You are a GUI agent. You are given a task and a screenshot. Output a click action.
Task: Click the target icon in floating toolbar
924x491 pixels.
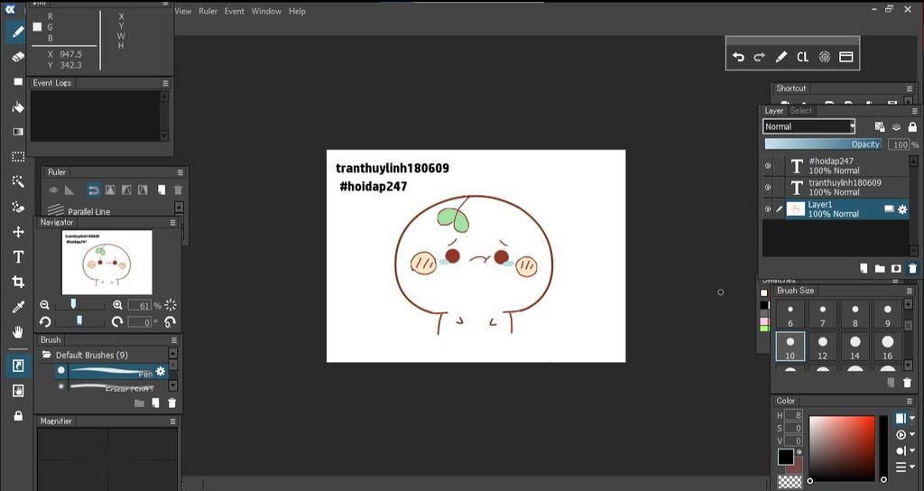[x=825, y=57]
